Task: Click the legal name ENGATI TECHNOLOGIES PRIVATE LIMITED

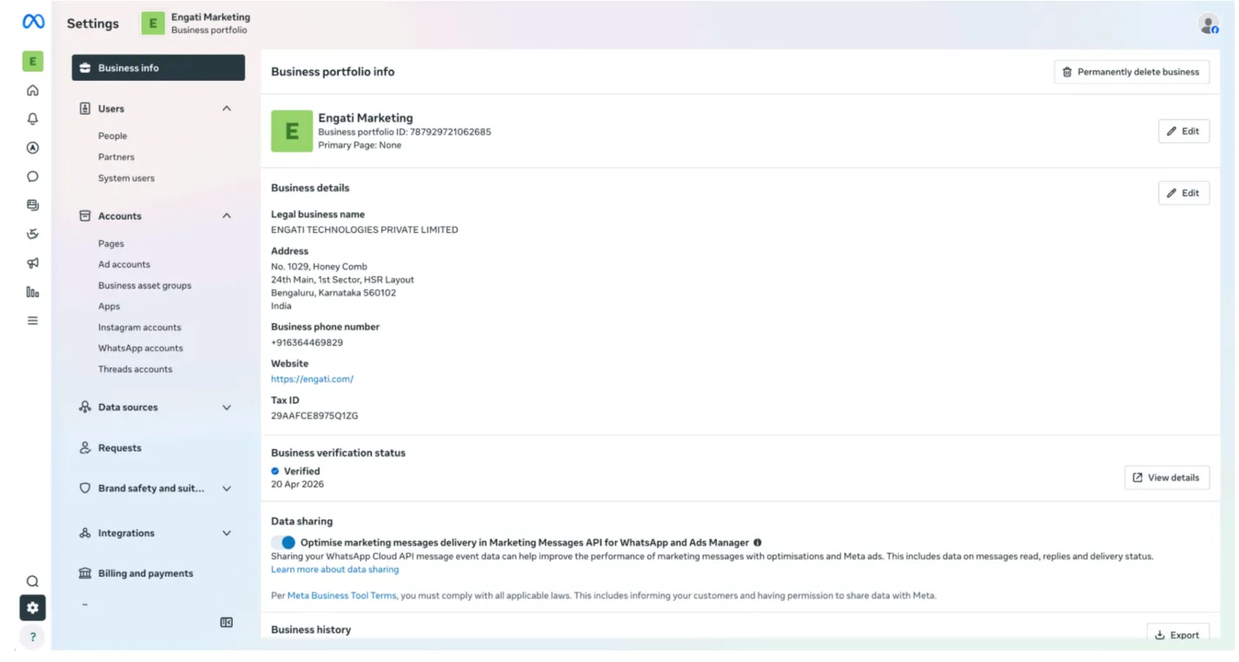Action: pos(364,230)
